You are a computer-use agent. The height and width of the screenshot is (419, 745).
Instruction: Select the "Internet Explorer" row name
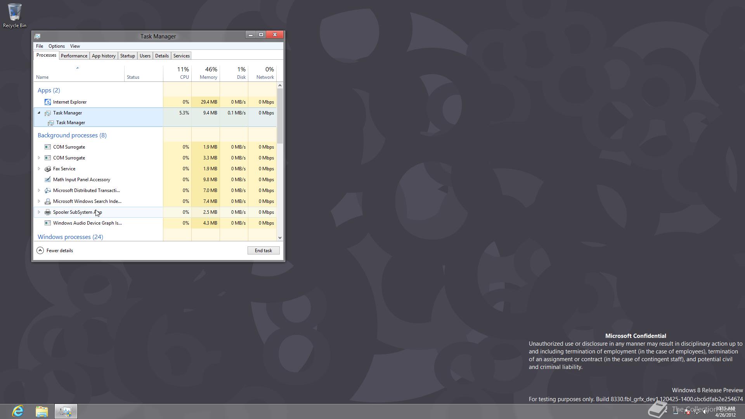[x=70, y=102]
